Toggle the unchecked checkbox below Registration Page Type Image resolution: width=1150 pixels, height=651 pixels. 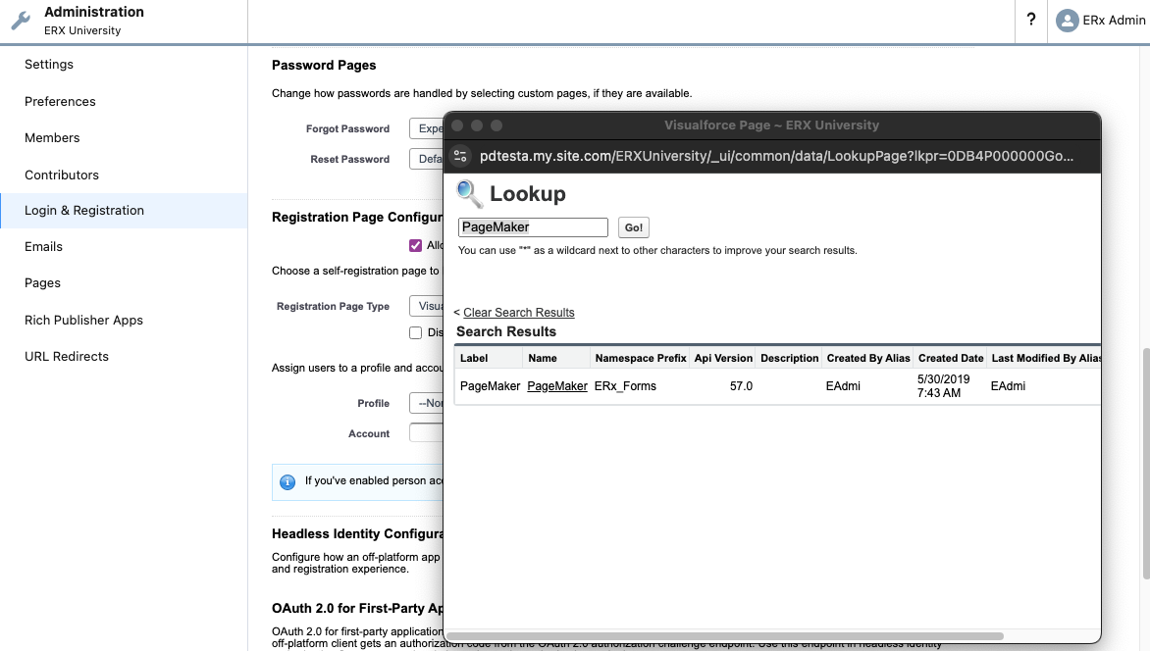(x=416, y=332)
